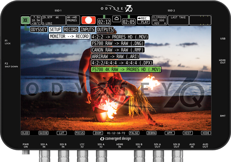The height and width of the screenshot is (162, 231).
Task: Choose CANON RAW -> RAW (.RMF) option
Action: coord(118,50)
